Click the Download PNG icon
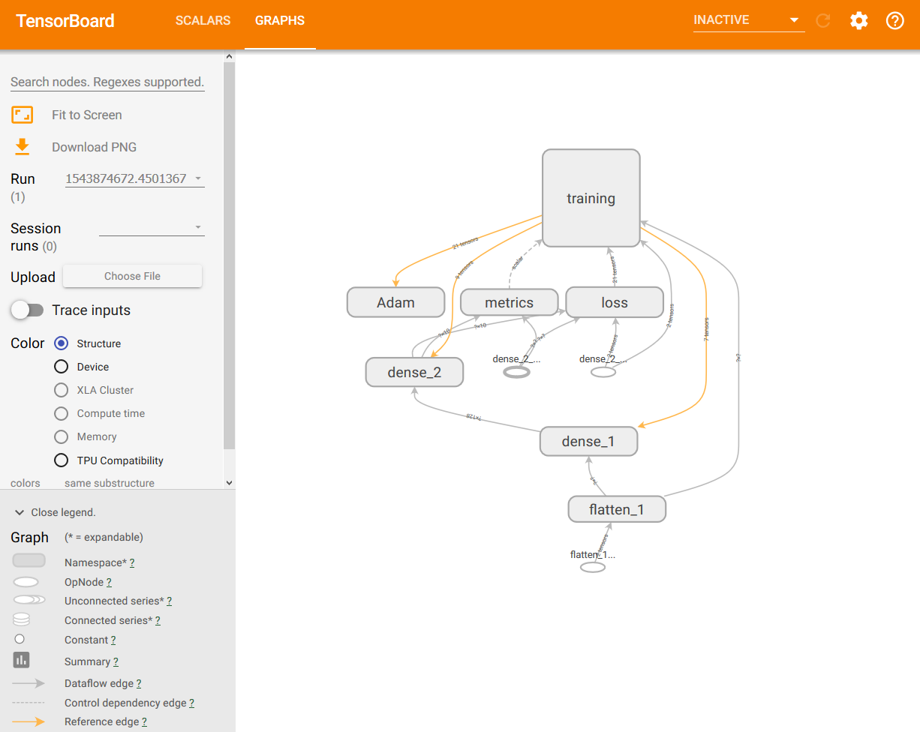The image size is (920, 732). (x=21, y=147)
